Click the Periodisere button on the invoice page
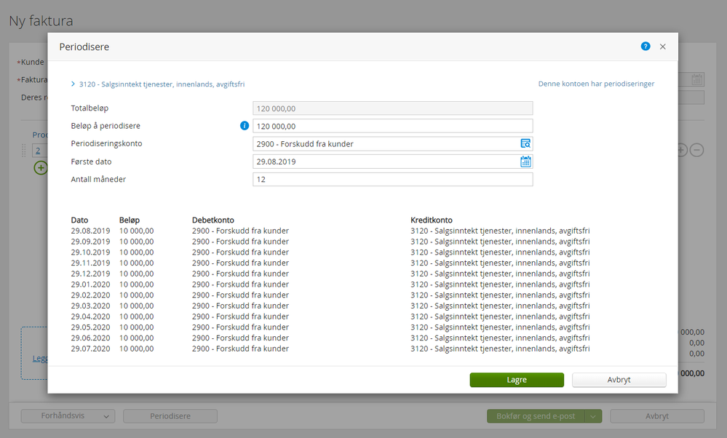 pyautogui.click(x=170, y=415)
